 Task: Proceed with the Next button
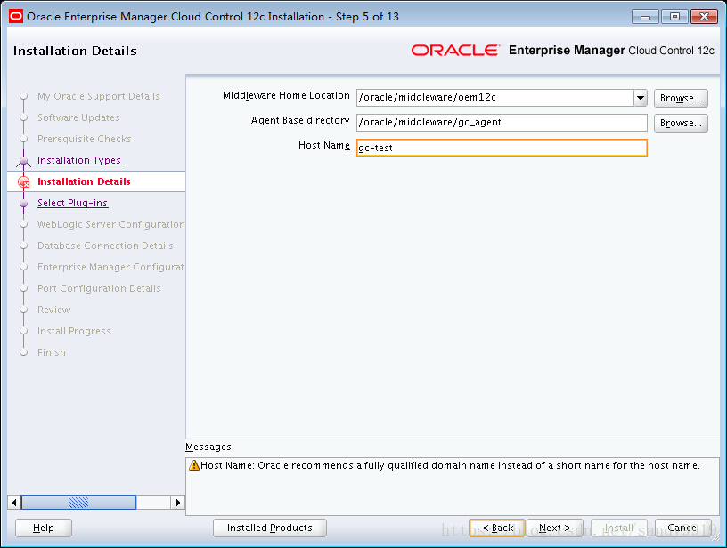point(554,528)
